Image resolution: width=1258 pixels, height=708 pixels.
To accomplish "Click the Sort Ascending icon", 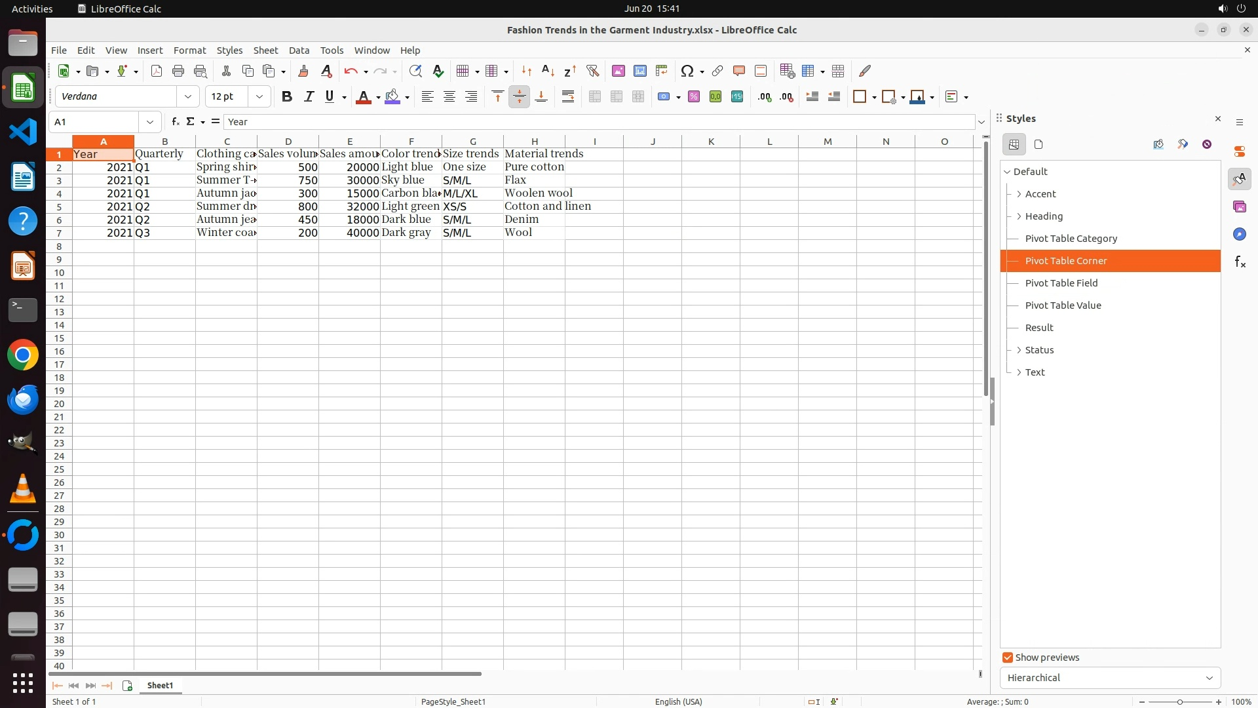I will [x=548, y=71].
